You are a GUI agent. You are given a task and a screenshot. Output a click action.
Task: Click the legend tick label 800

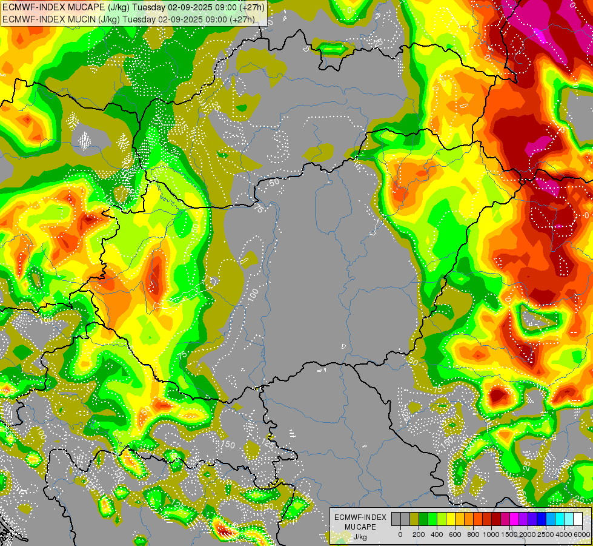pos(474,534)
